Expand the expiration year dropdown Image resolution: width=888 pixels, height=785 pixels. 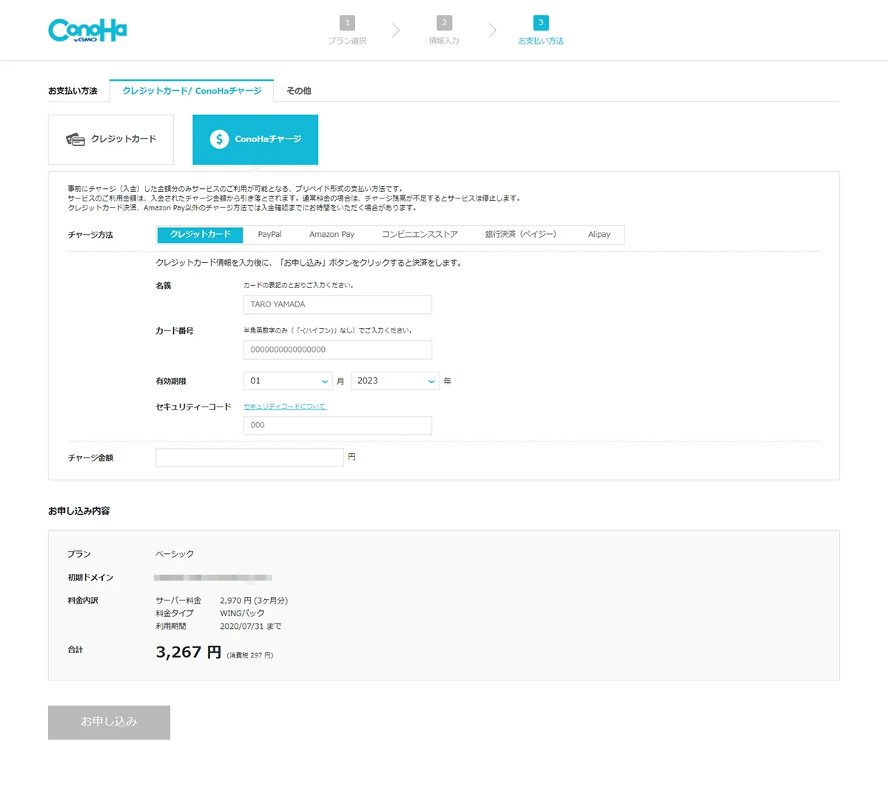[394, 381]
